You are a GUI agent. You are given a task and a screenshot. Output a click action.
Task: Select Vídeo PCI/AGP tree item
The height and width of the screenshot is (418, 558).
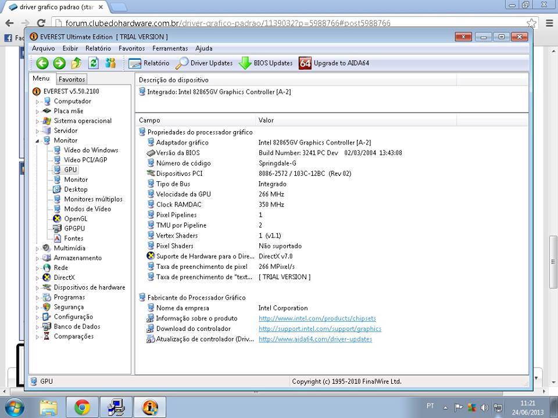pos(85,160)
